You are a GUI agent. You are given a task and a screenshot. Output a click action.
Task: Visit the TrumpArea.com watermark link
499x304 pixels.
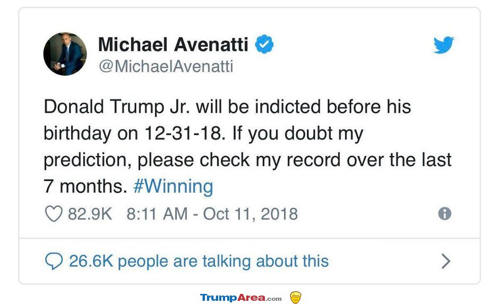click(x=241, y=298)
